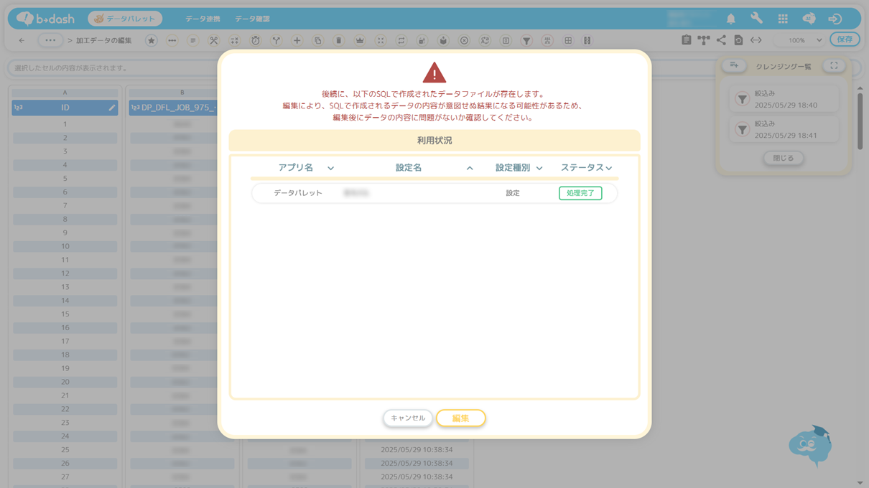Click the padlock toolbar icon
The width and height of the screenshot is (869, 488).
422,41
